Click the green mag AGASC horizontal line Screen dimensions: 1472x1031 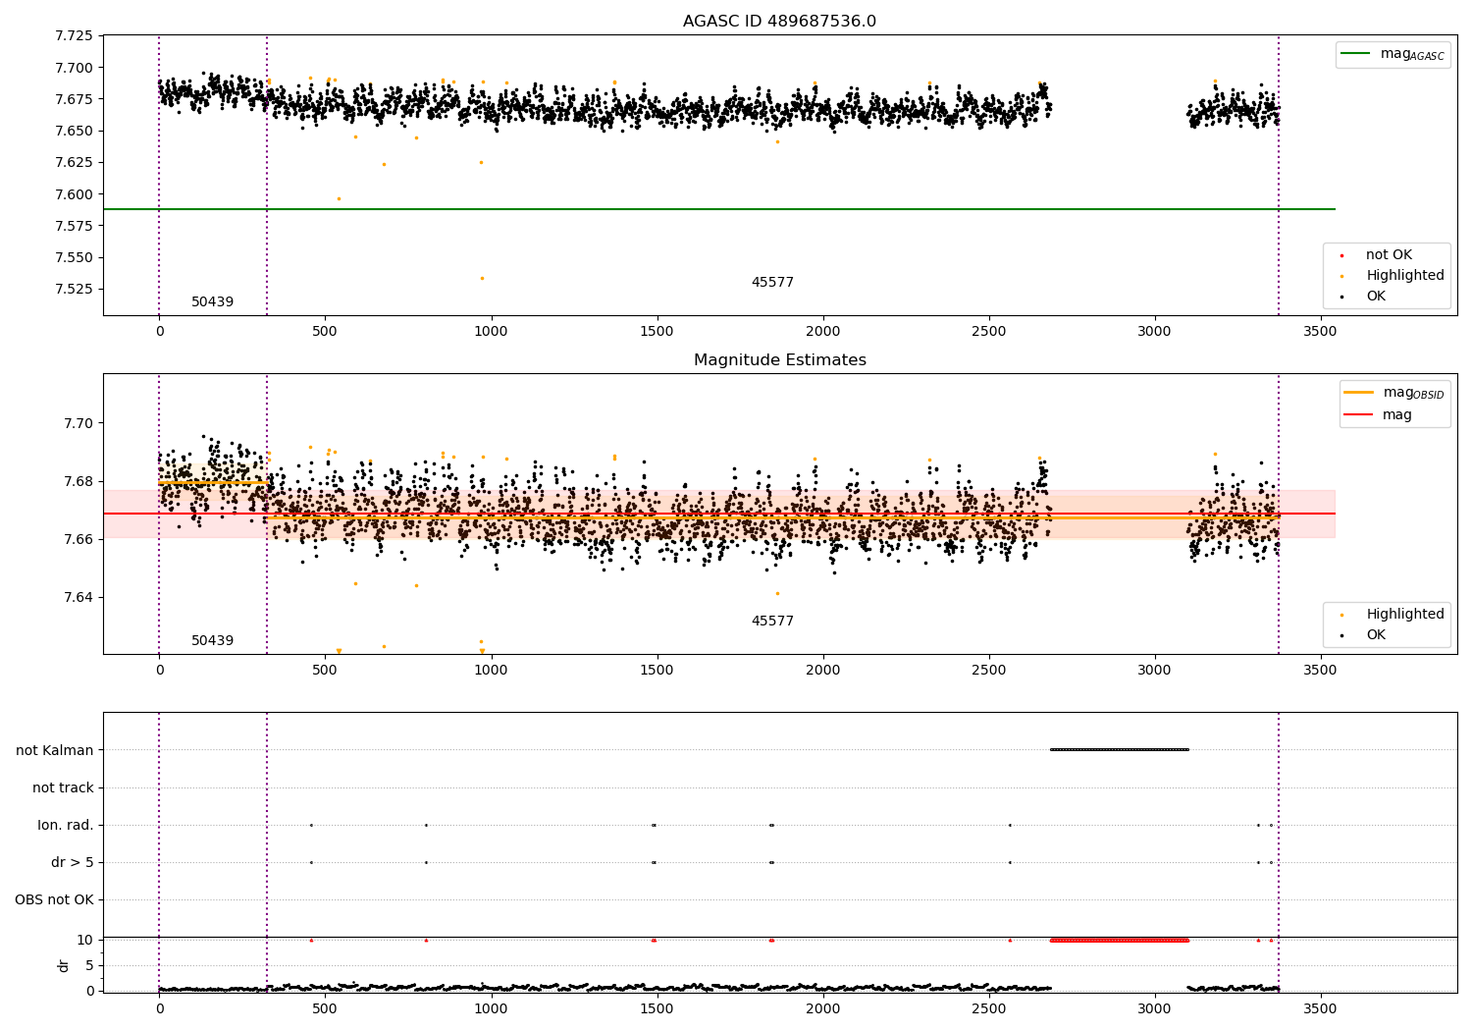click(x=718, y=209)
